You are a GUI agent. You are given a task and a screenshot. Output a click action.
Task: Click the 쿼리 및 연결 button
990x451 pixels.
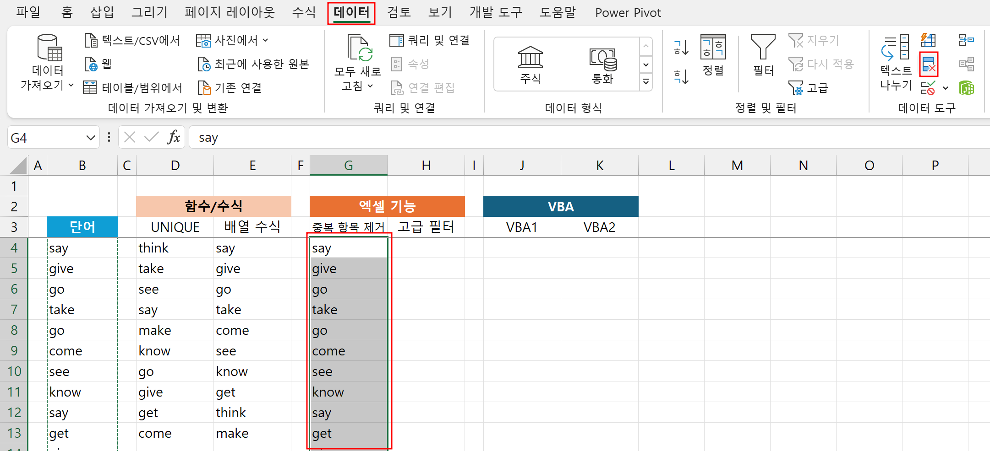[430, 40]
